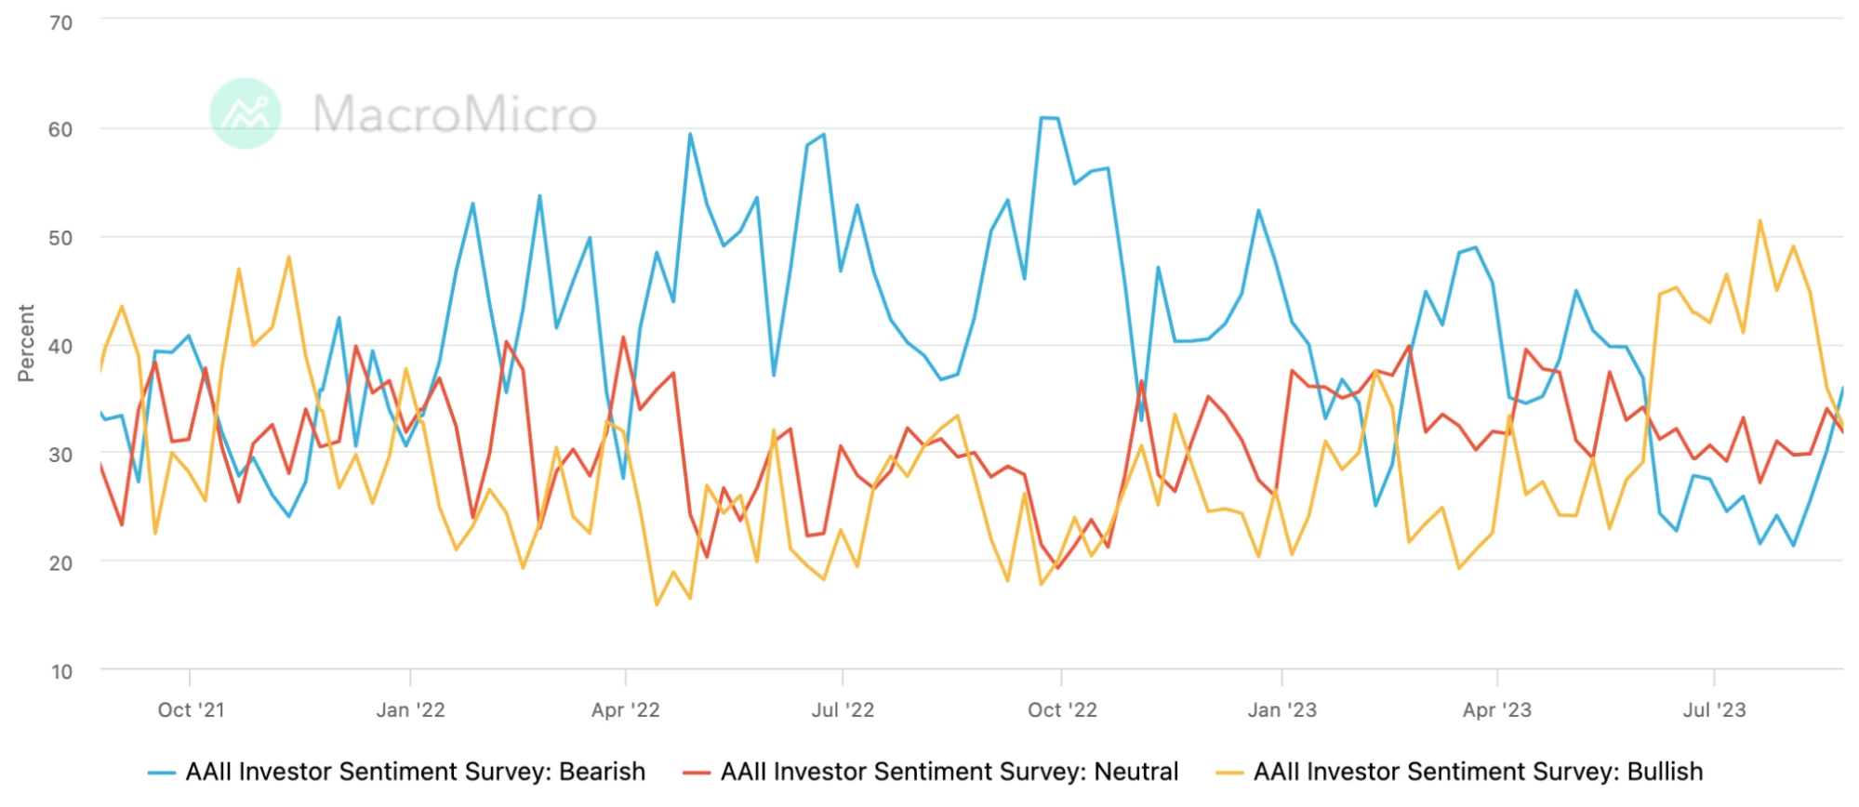Click the Jul '23 x-axis label
The image size is (1859, 807).
coord(1714,710)
